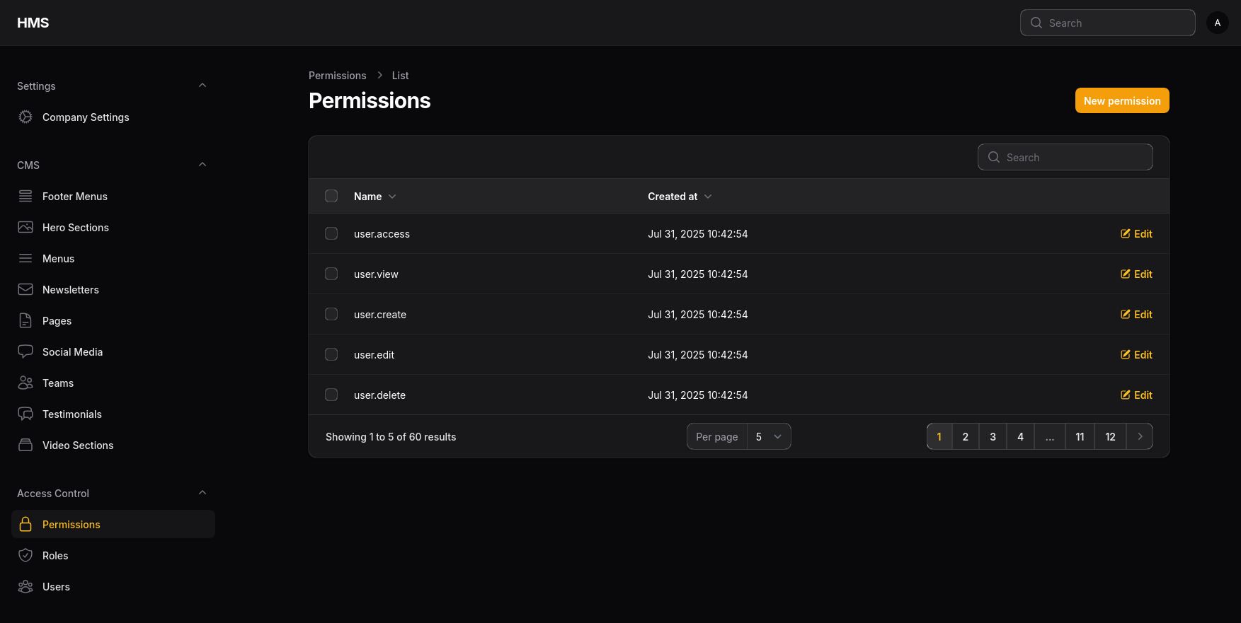Select the user.access row checkbox

[331, 233]
